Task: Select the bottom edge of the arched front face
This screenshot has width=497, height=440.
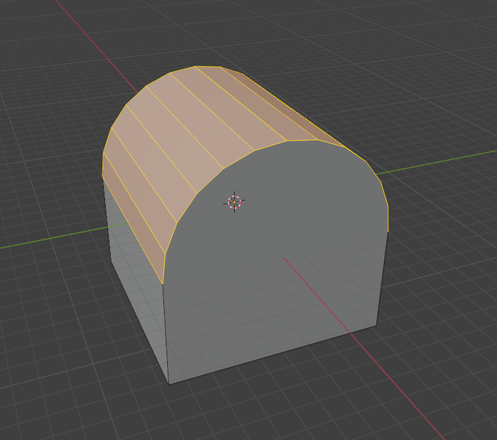Action: click(x=273, y=355)
